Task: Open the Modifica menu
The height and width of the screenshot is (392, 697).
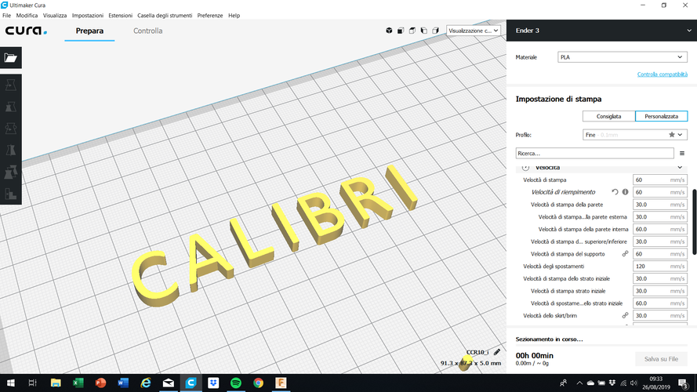Action: [x=27, y=15]
